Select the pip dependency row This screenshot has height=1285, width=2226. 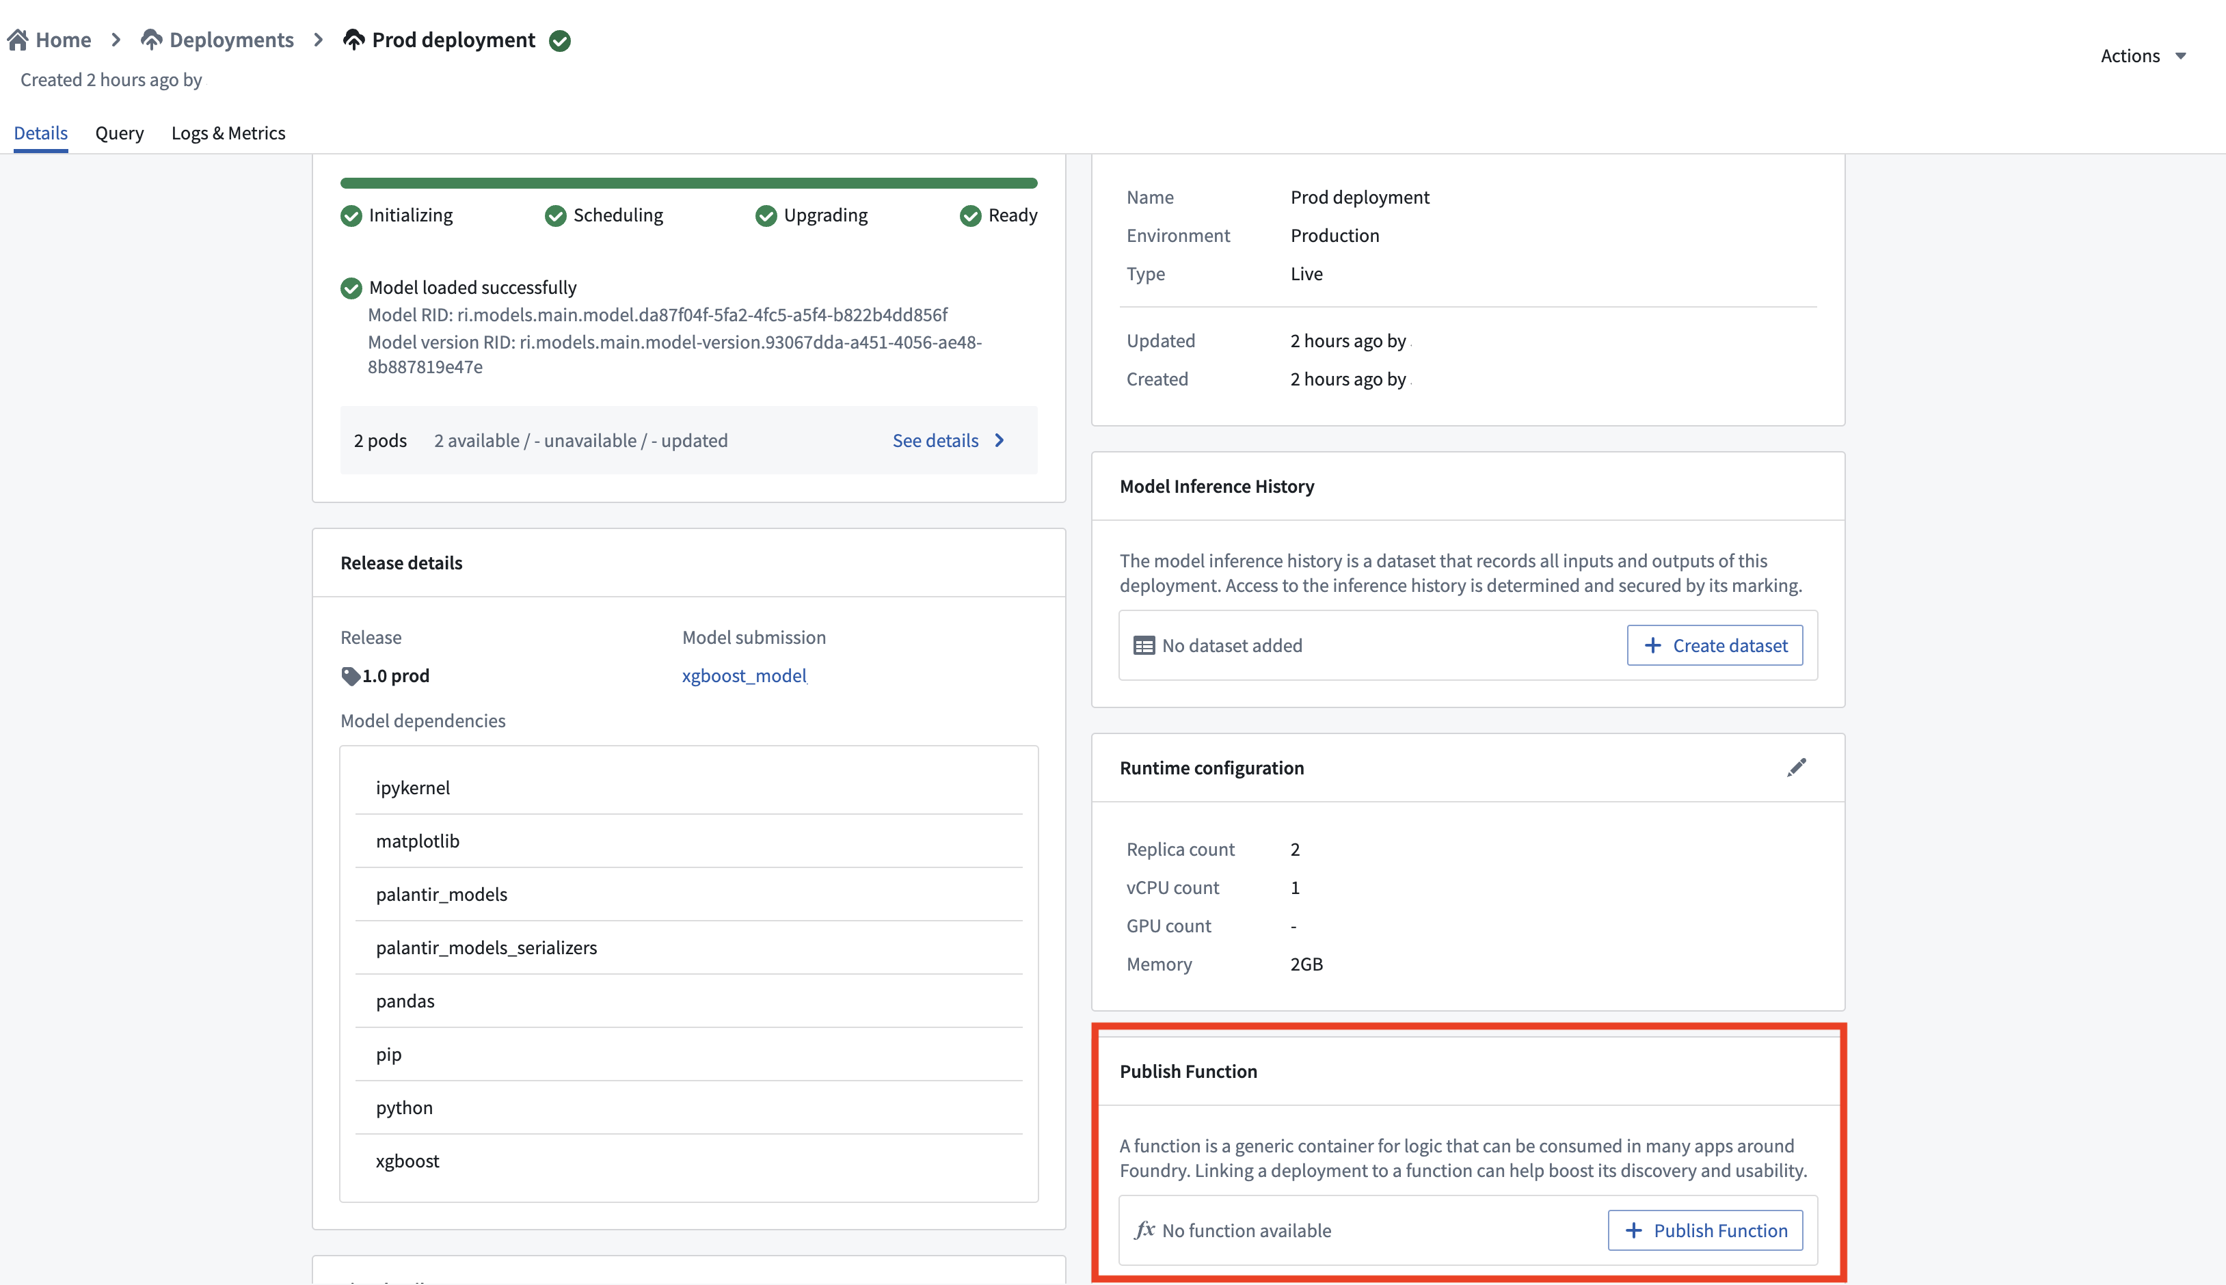click(x=689, y=1054)
